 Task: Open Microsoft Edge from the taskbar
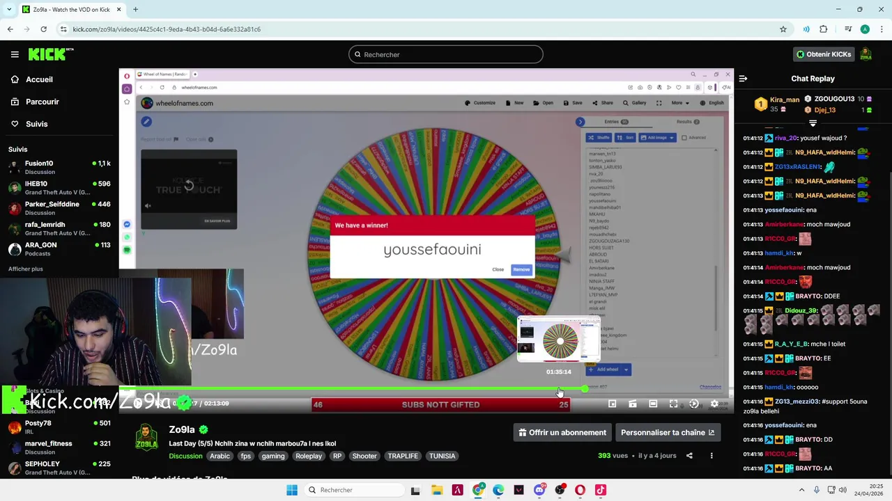point(498,490)
